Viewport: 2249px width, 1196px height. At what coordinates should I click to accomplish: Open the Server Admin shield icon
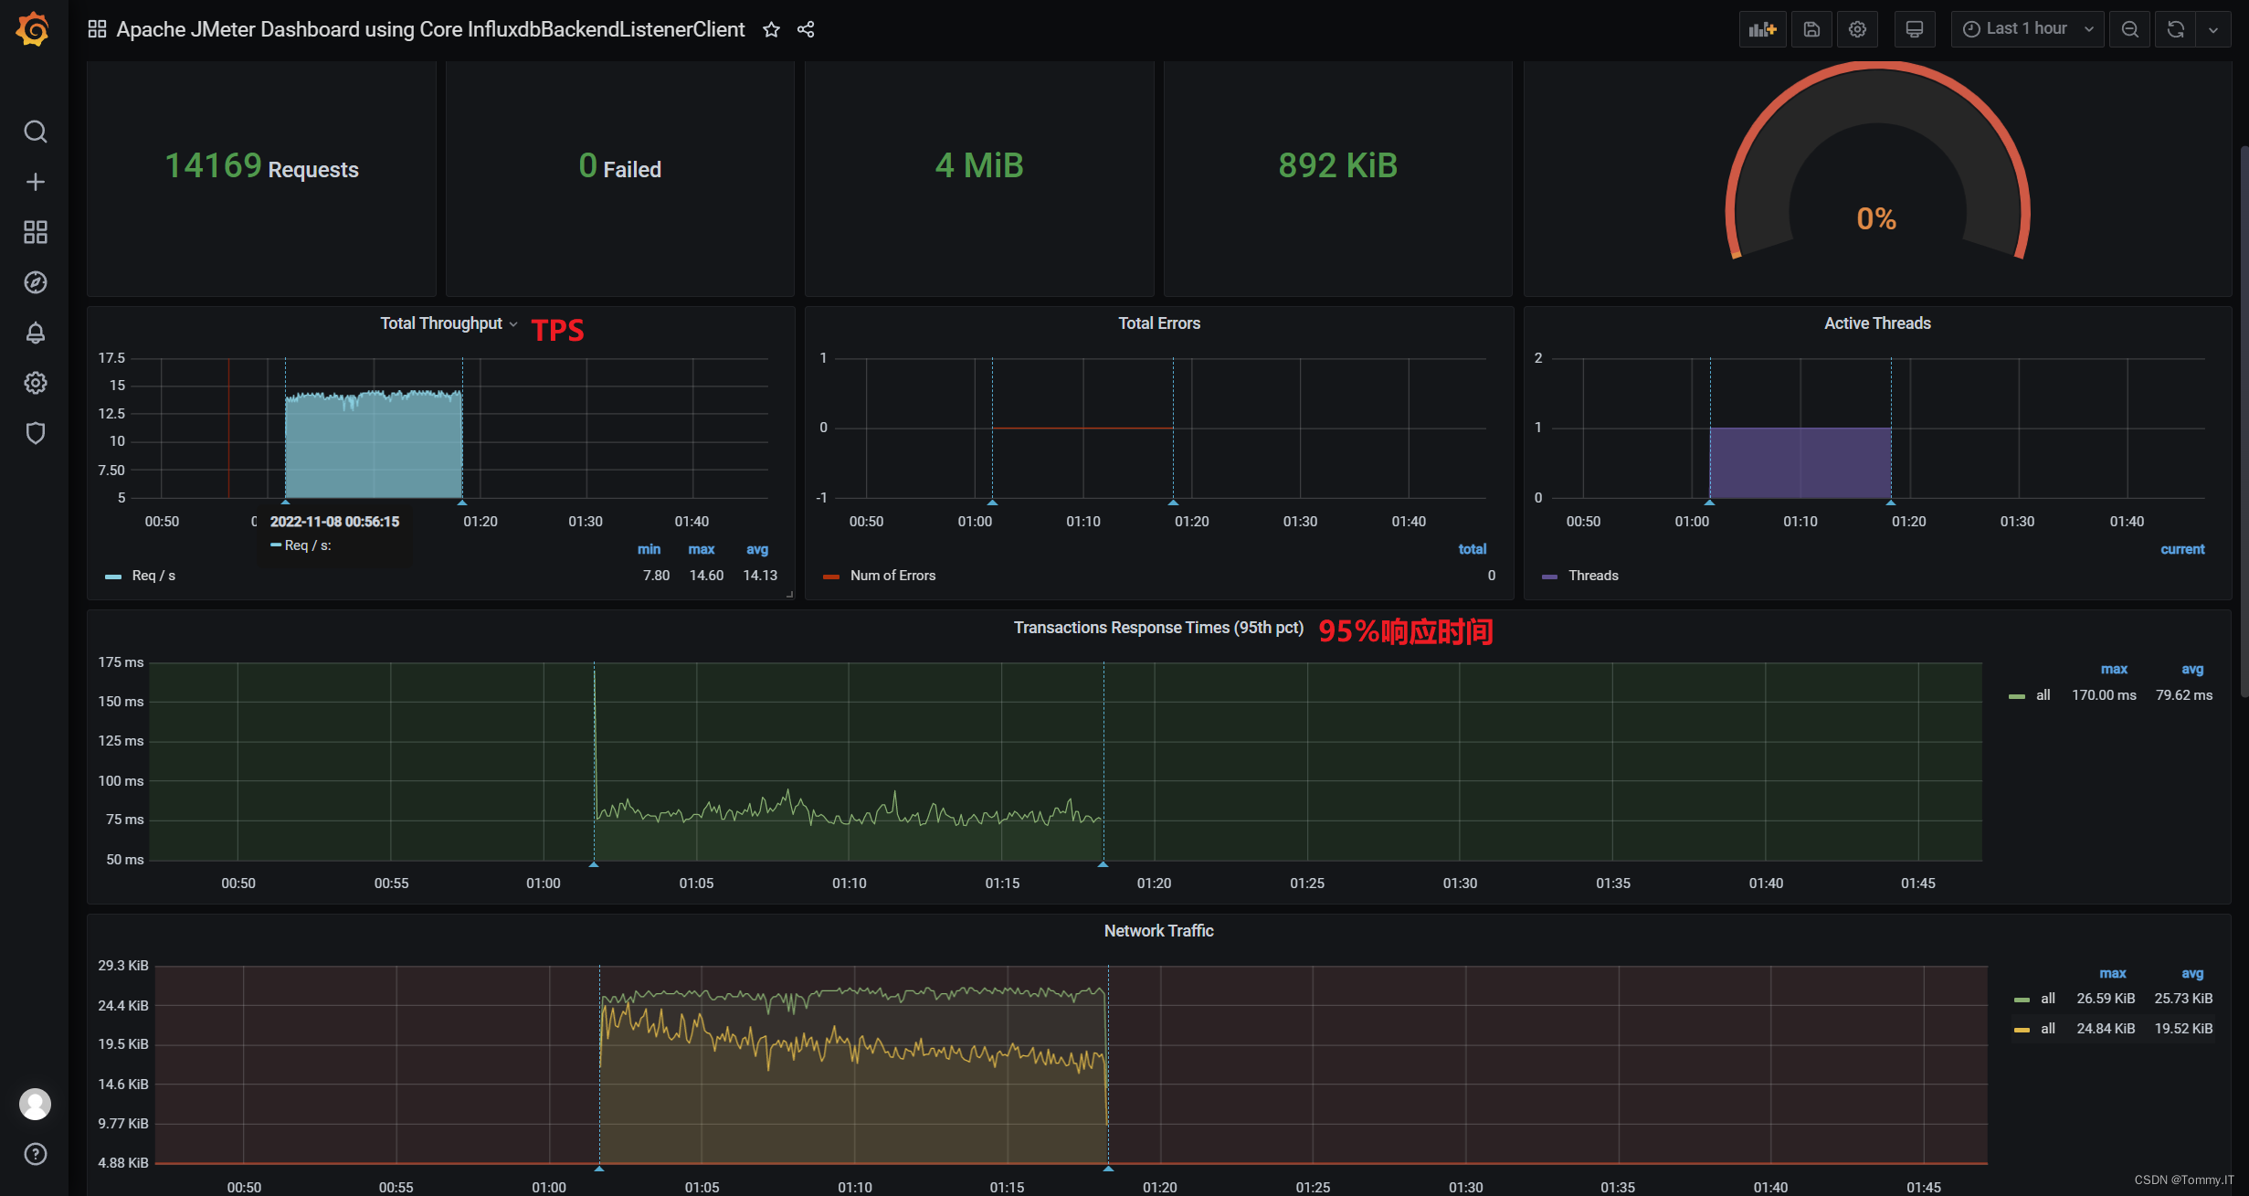pyautogui.click(x=35, y=433)
